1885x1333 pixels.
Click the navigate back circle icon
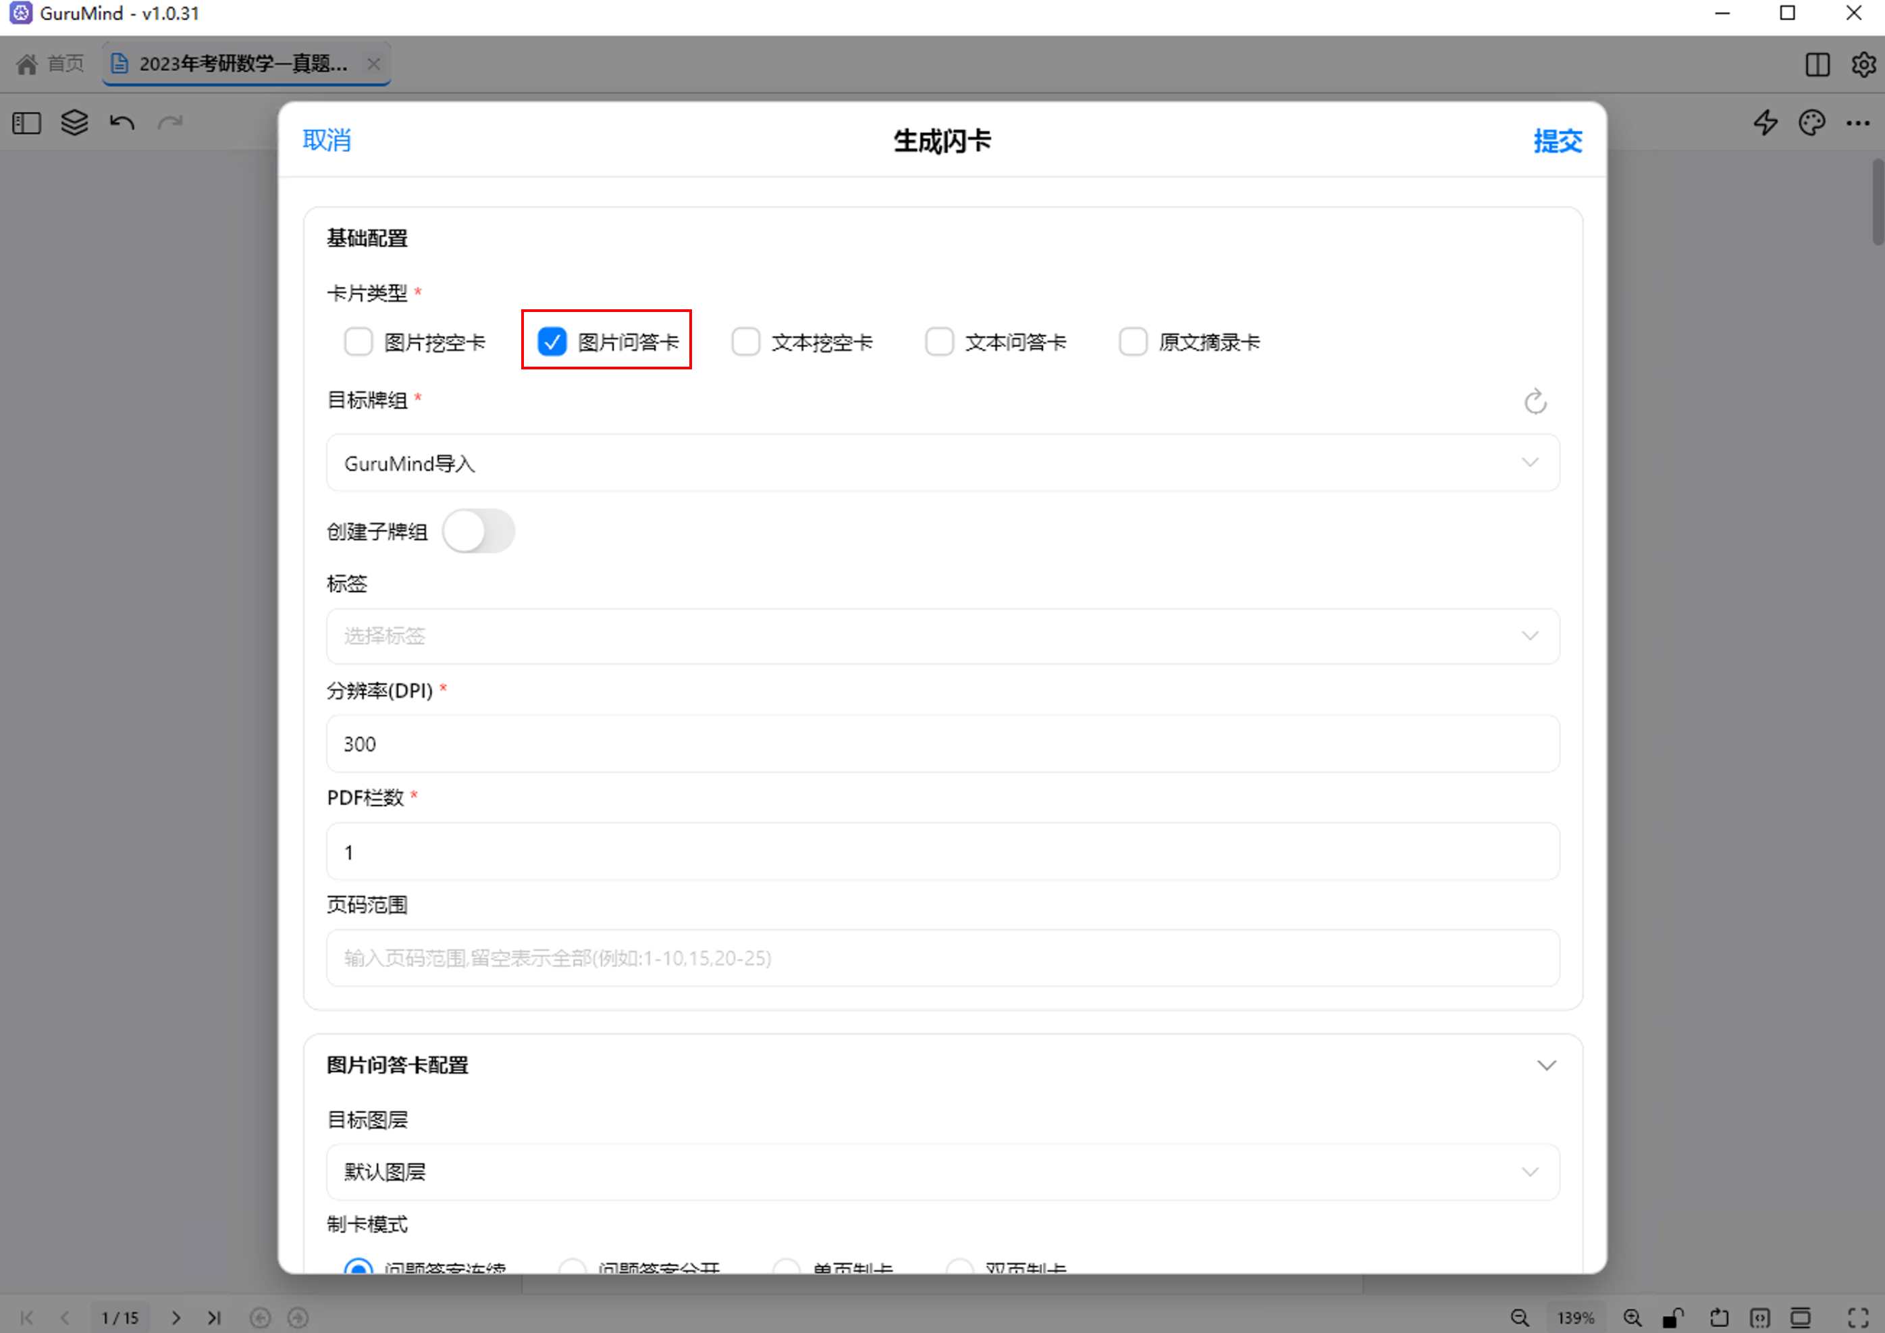pos(259,1317)
